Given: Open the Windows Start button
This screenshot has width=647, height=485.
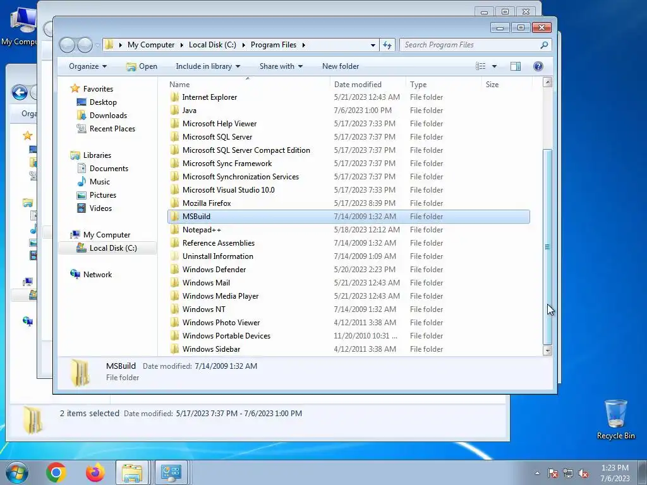Looking at the screenshot, I should 17,472.
